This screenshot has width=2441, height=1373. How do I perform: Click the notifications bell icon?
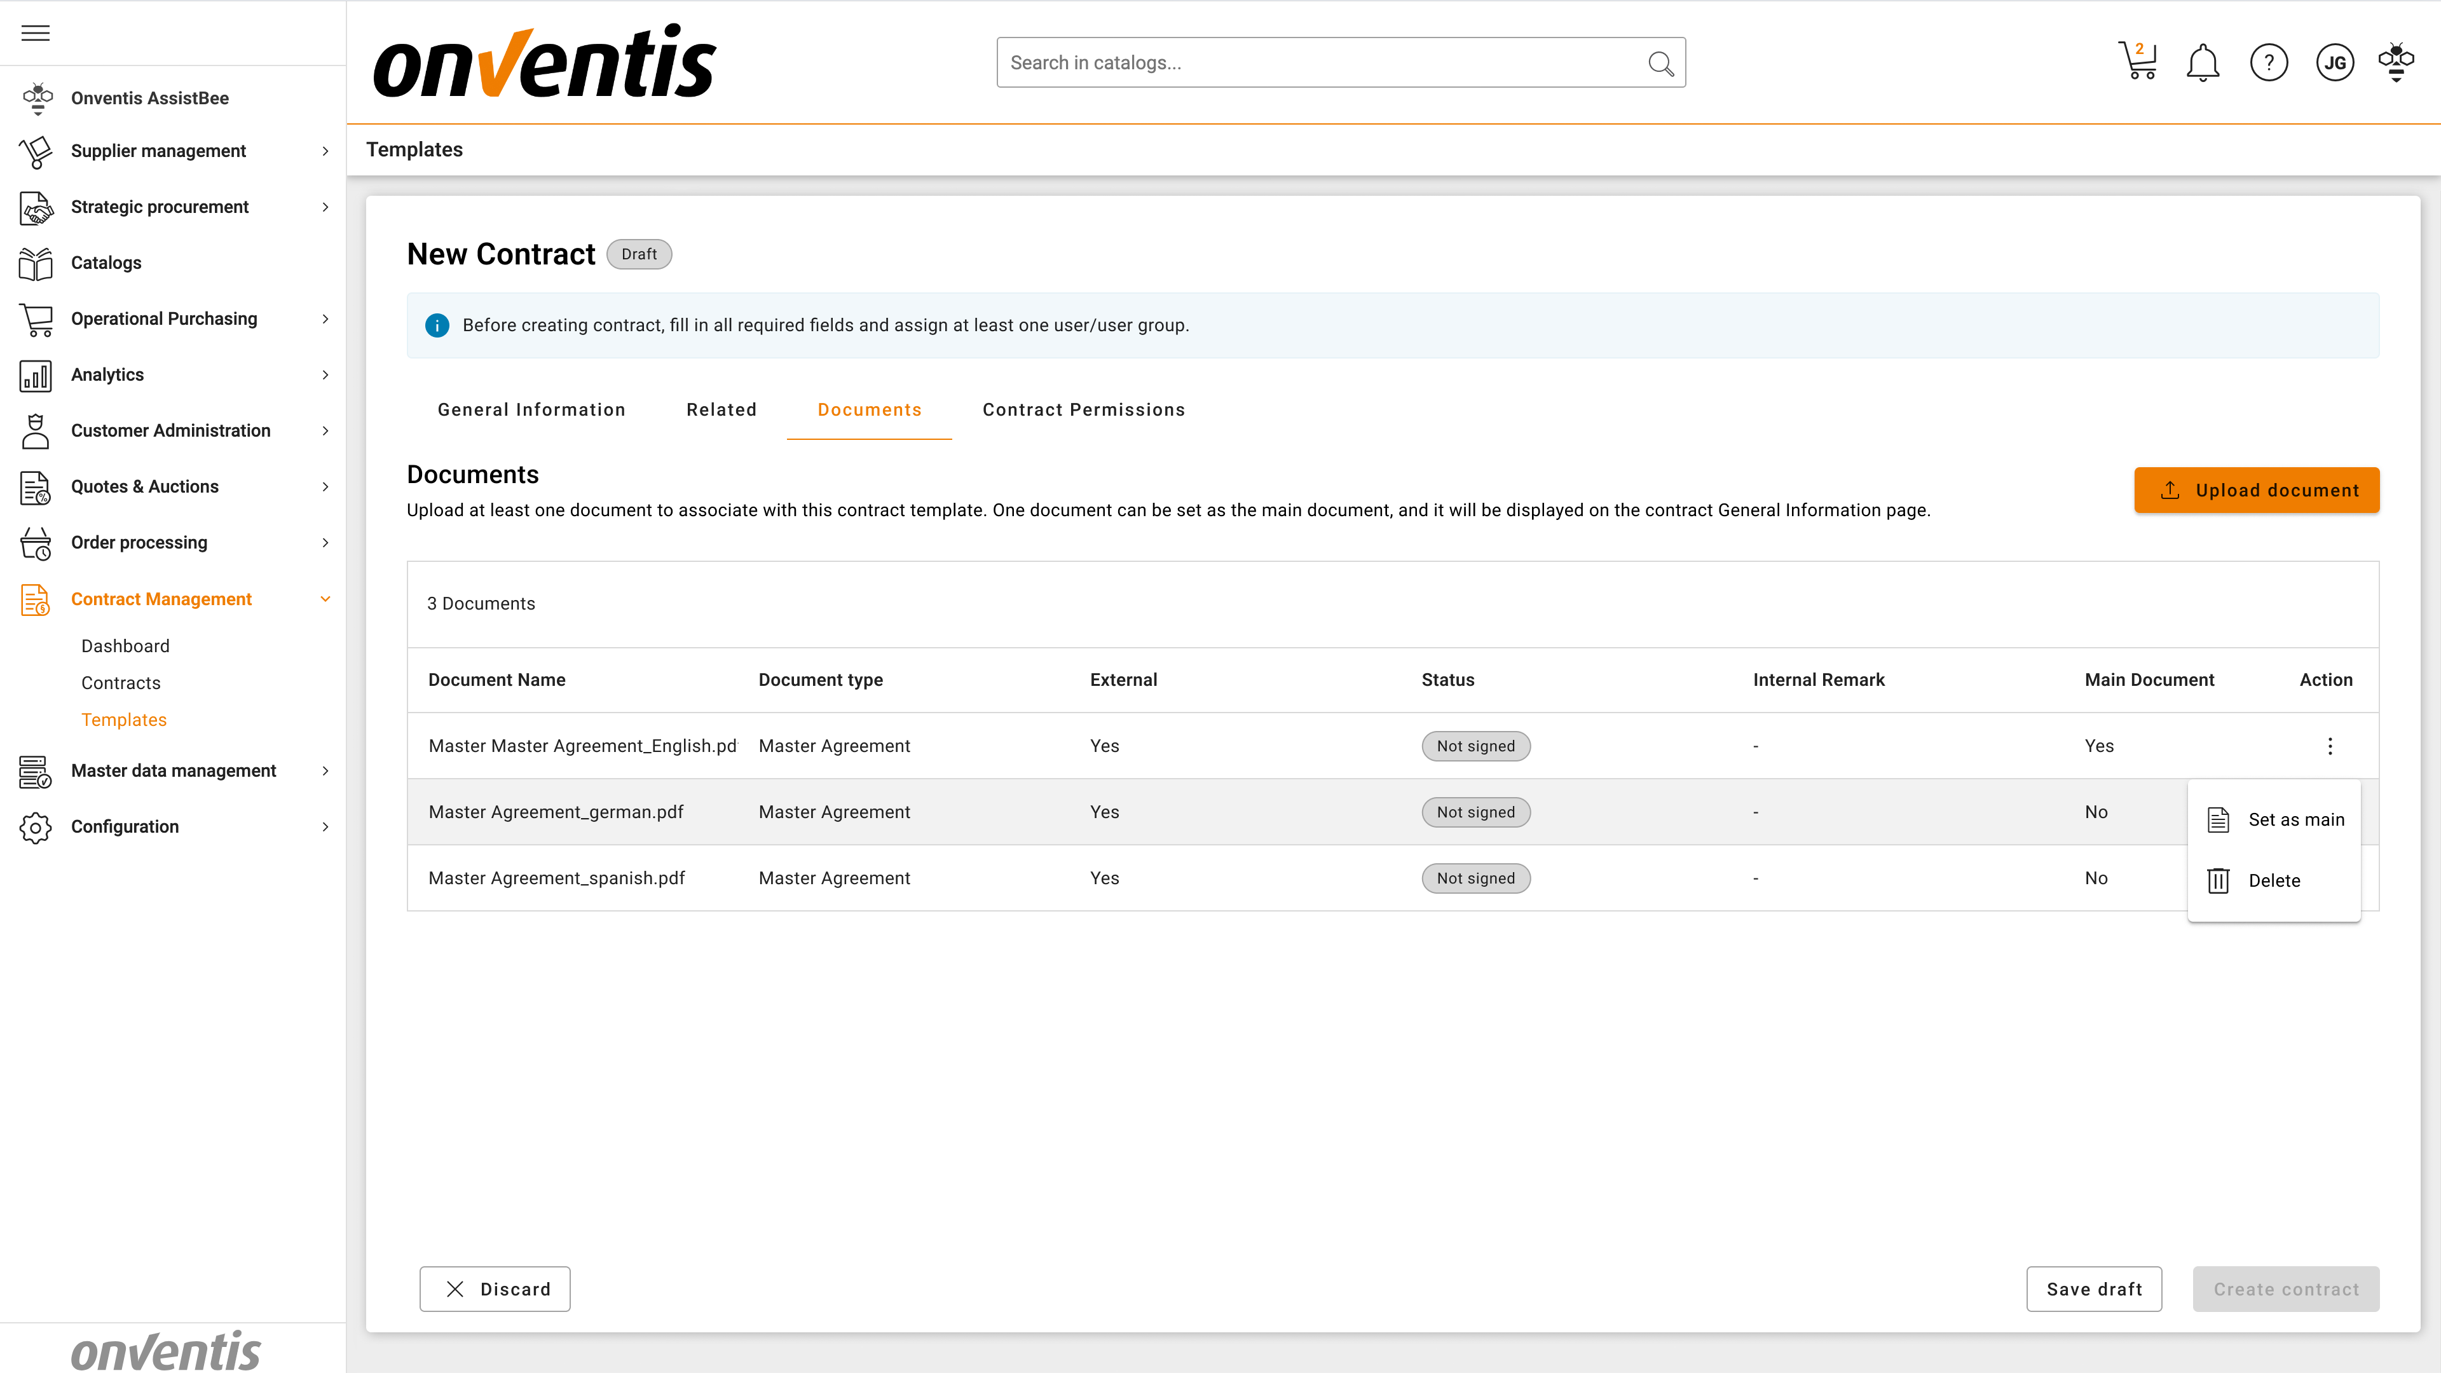[x=2202, y=62]
